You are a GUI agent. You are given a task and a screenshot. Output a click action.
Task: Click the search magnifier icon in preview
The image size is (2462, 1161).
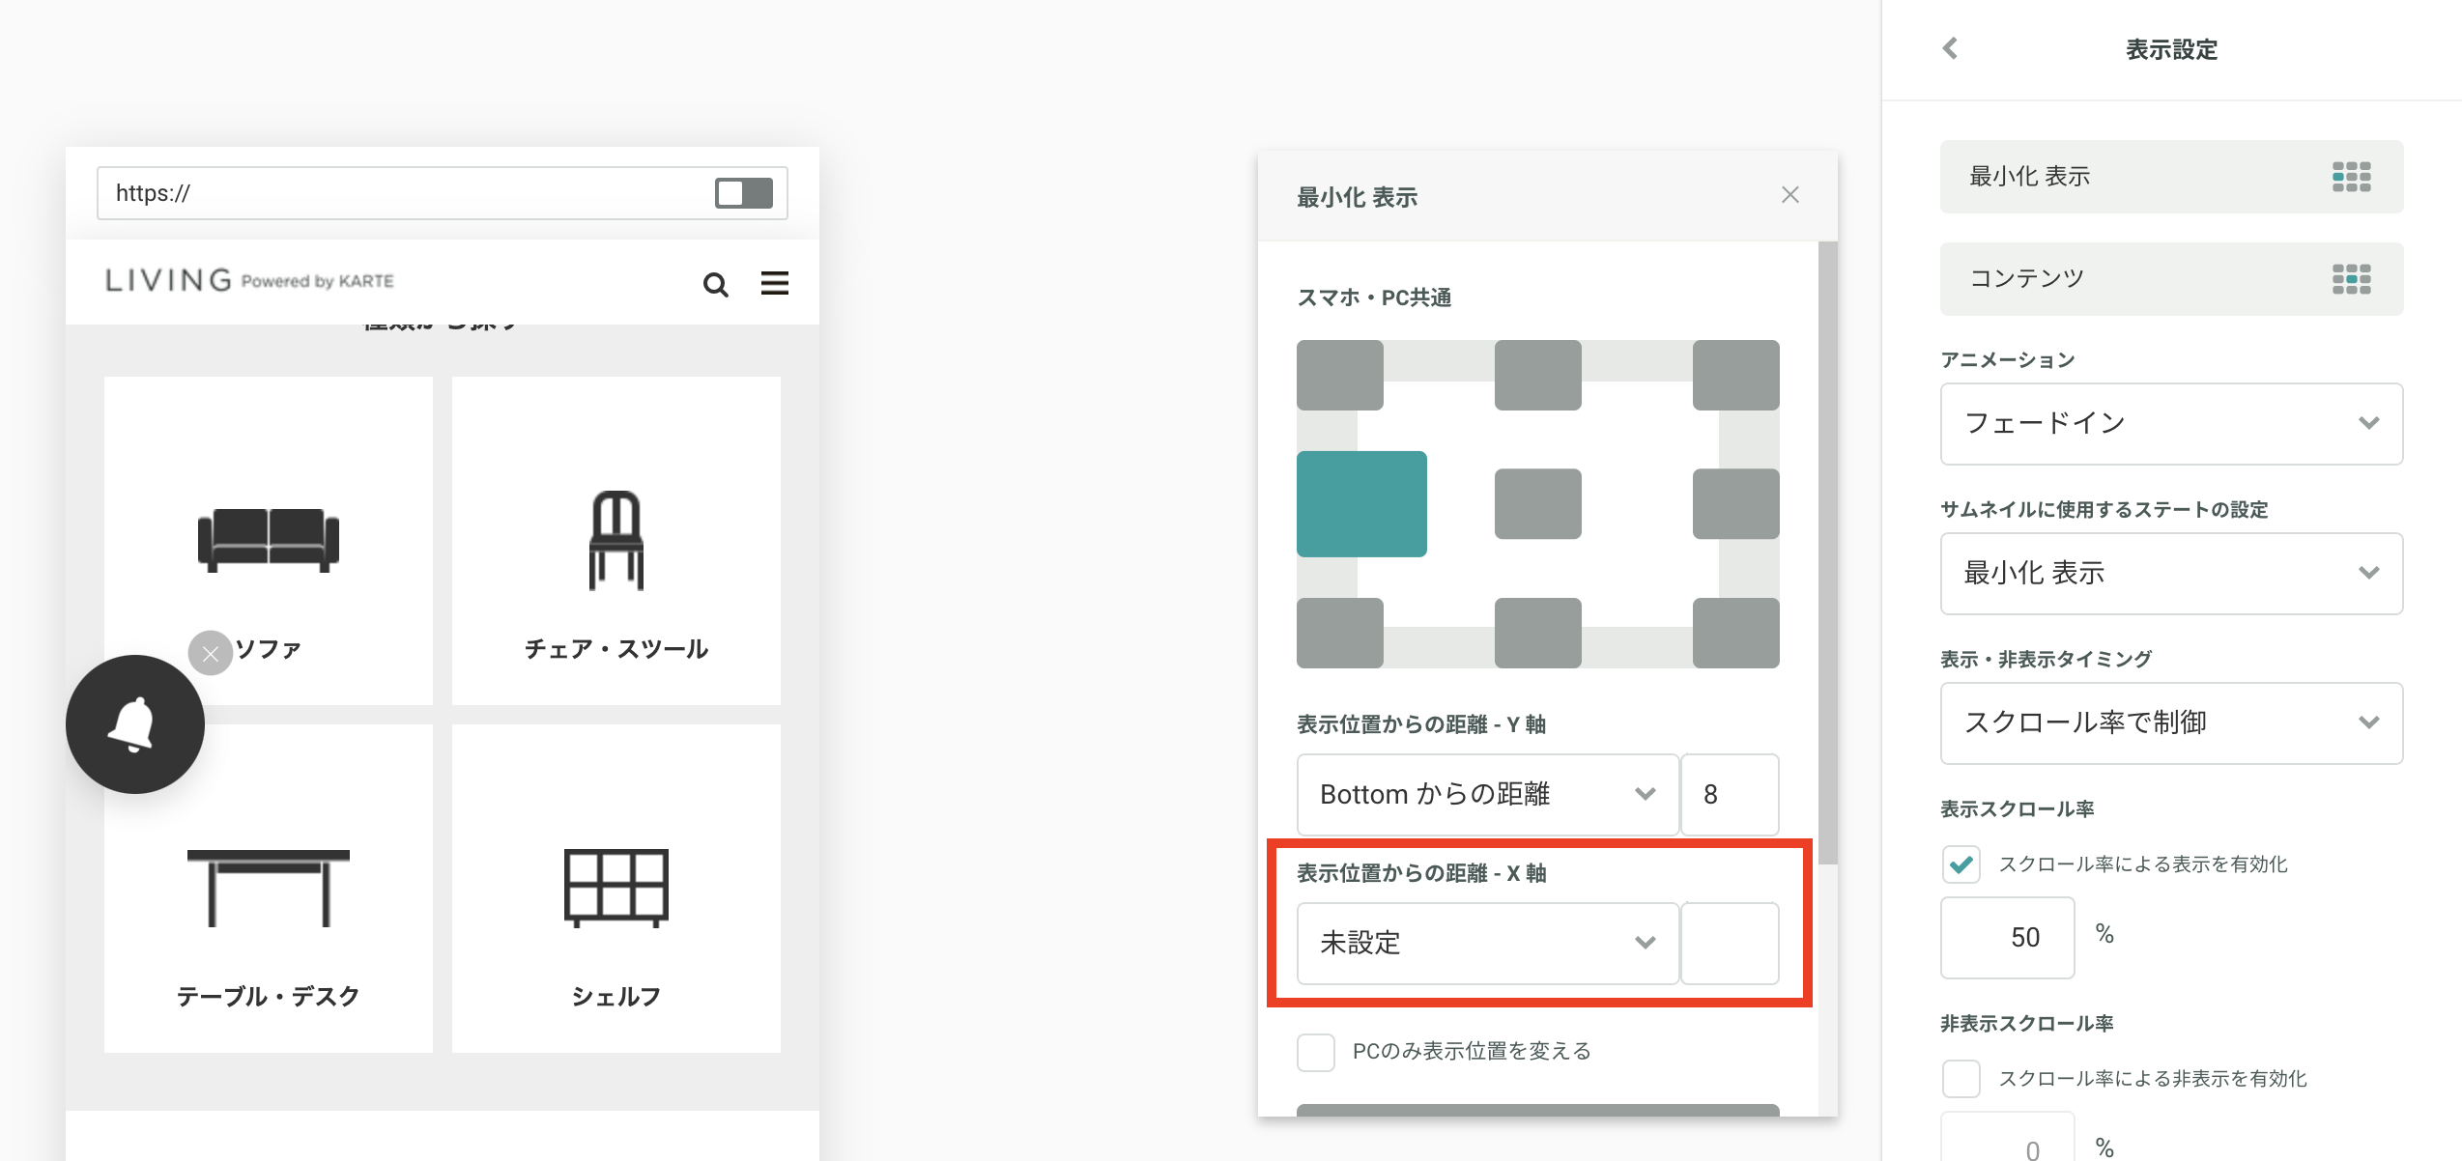click(x=715, y=284)
